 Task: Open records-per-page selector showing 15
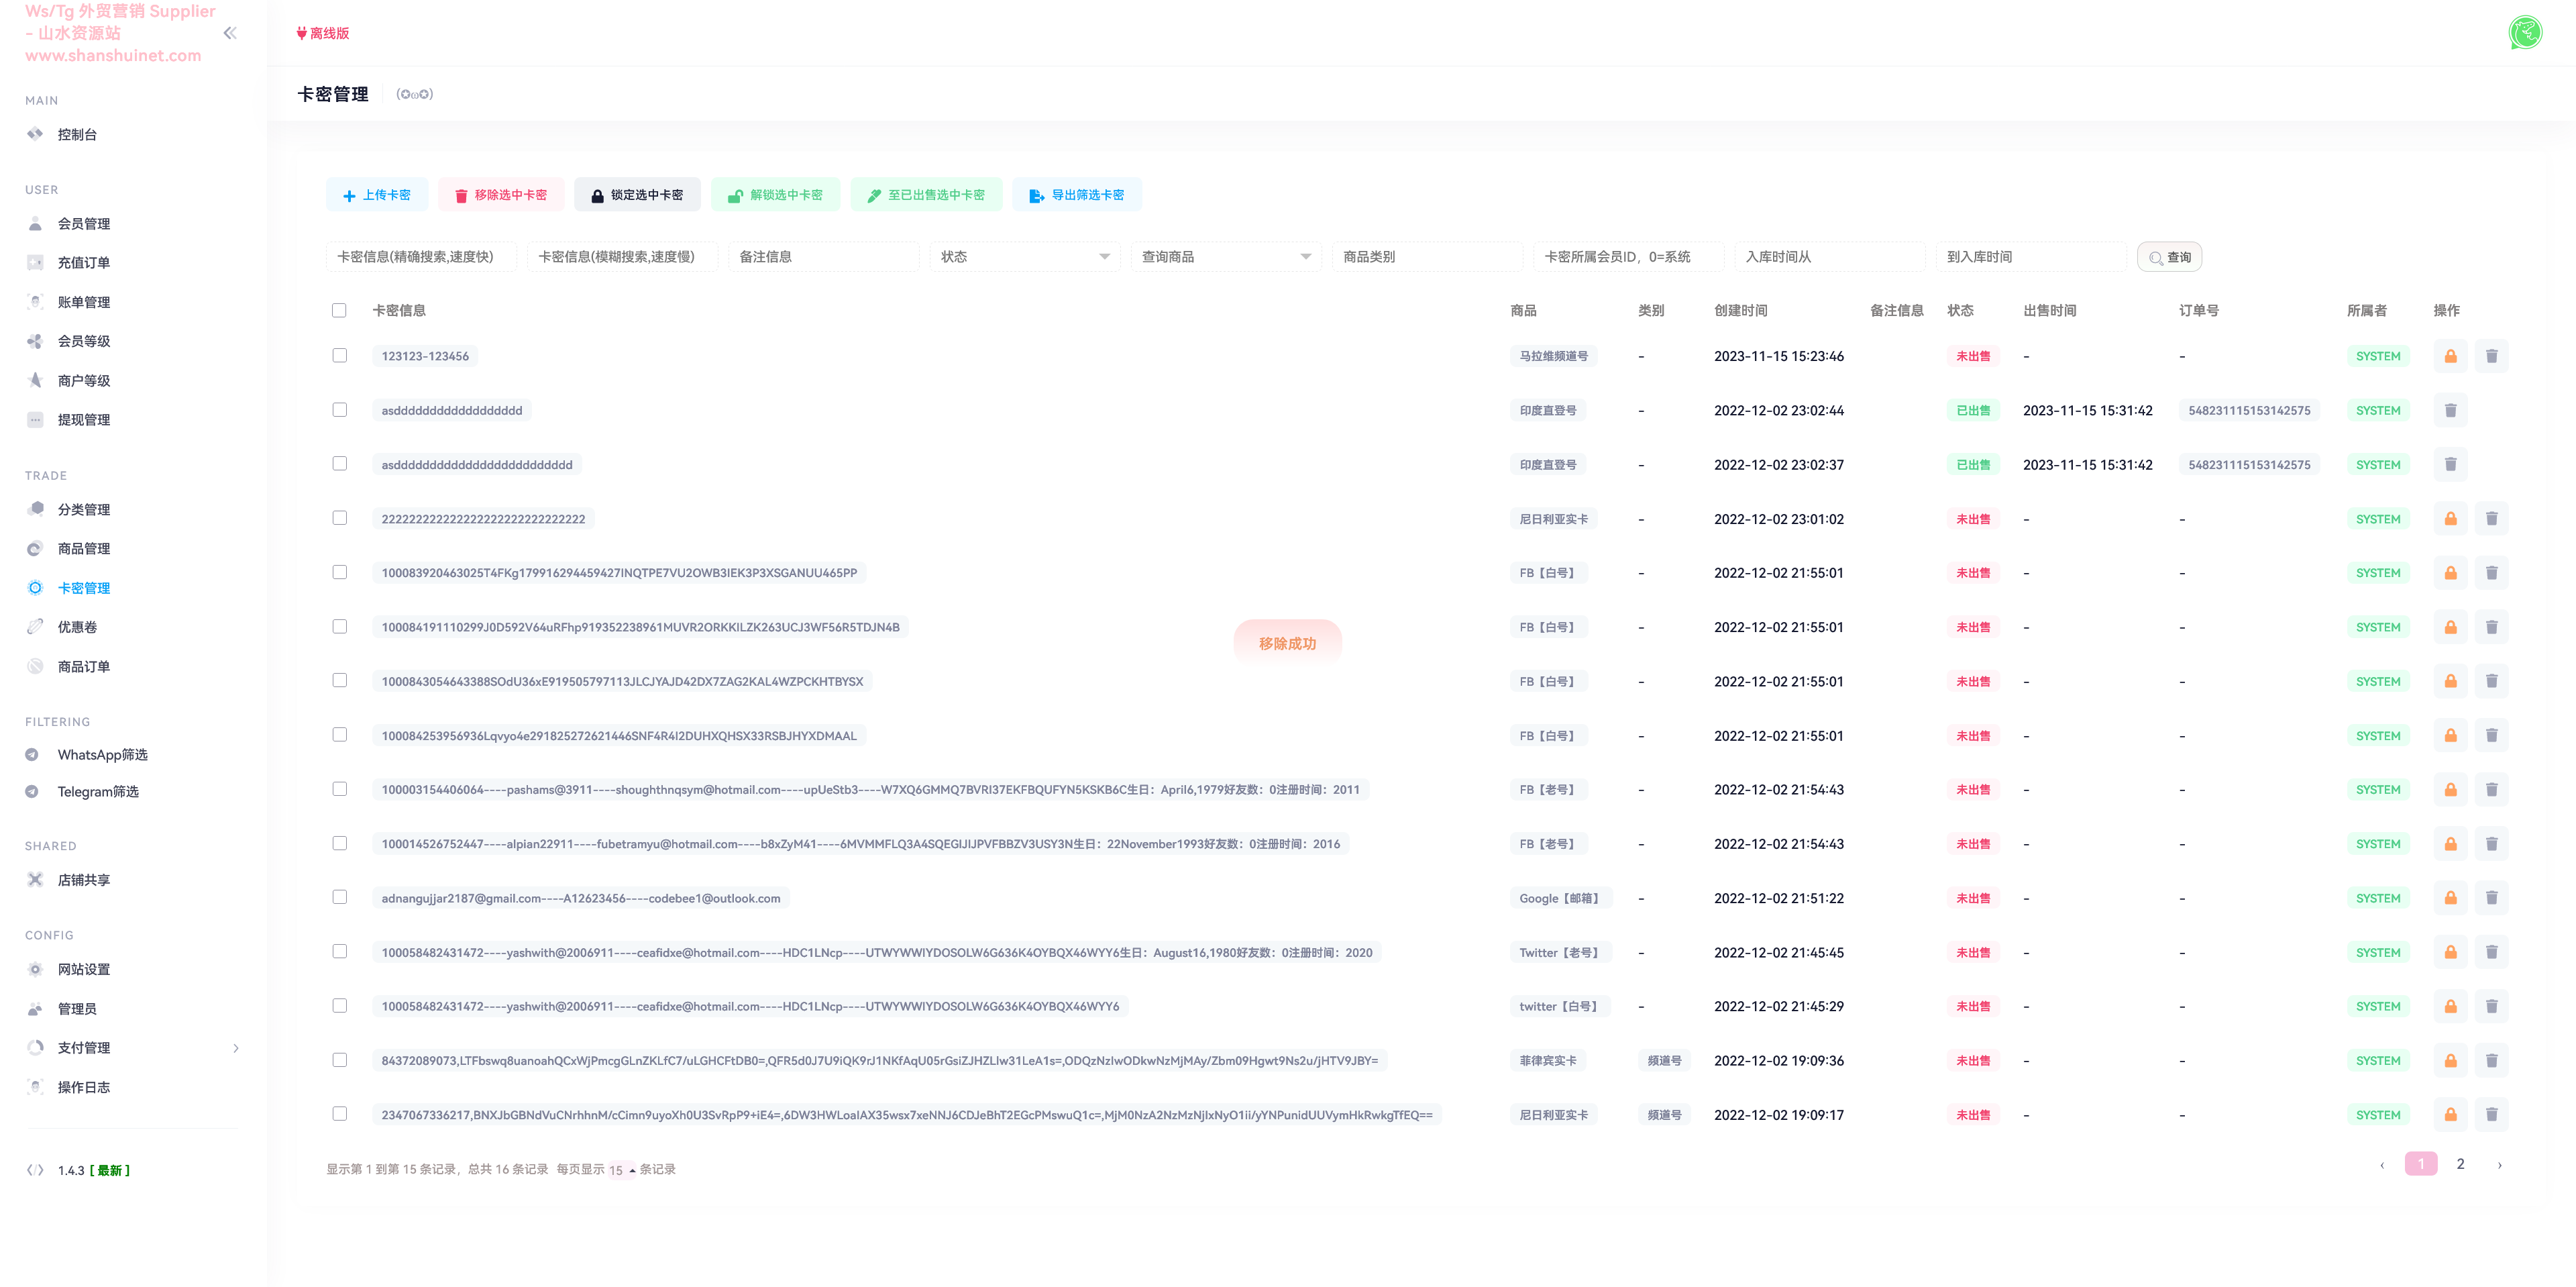pos(621,1170)
